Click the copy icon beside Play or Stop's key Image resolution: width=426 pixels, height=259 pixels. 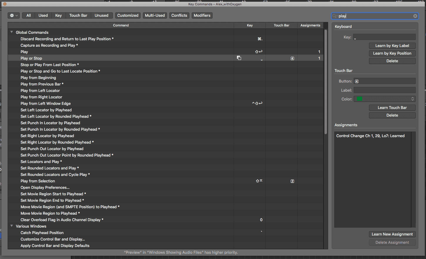[x=239, y=58]
